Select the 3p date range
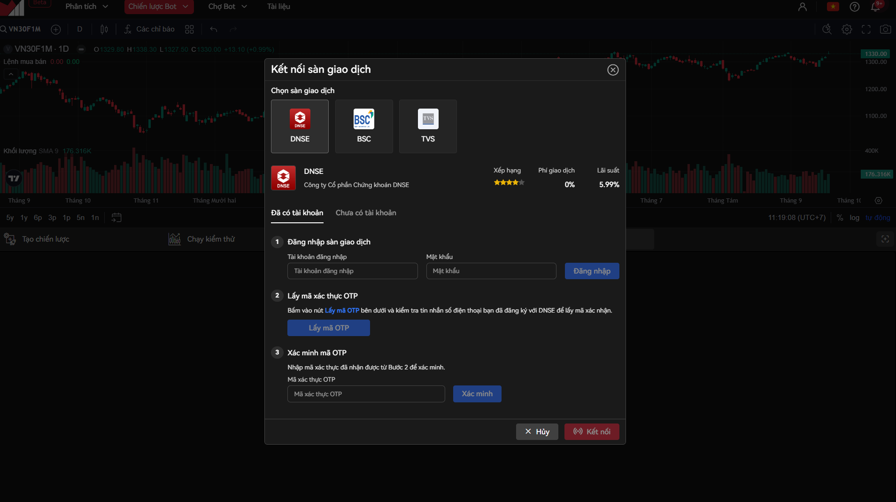896x502 pixels. pyautogui.click(x=52, y=218)
